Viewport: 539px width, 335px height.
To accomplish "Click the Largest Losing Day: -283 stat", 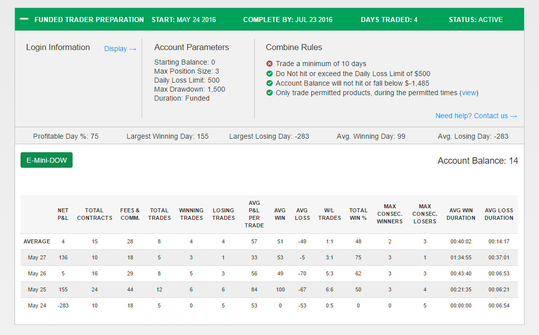I will [x=269, y=136].
